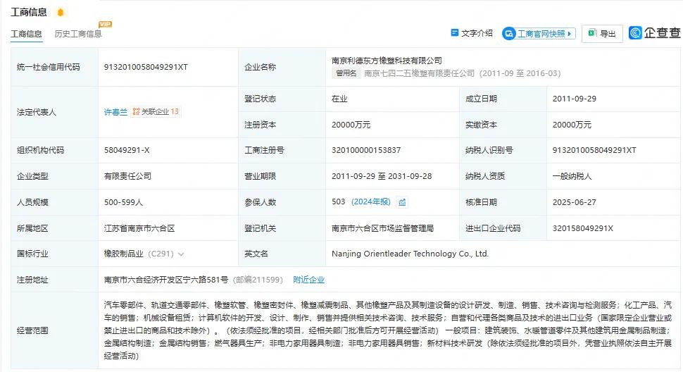Click company name 南京利德东方橡塑科技有限公司
Screen dimensions: 683x372
point(387,61)
